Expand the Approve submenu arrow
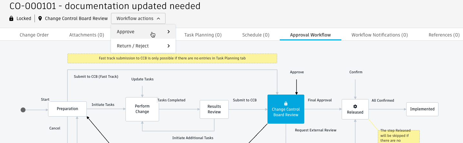Viewport: 463px width, 143px height. click(169, 32)
